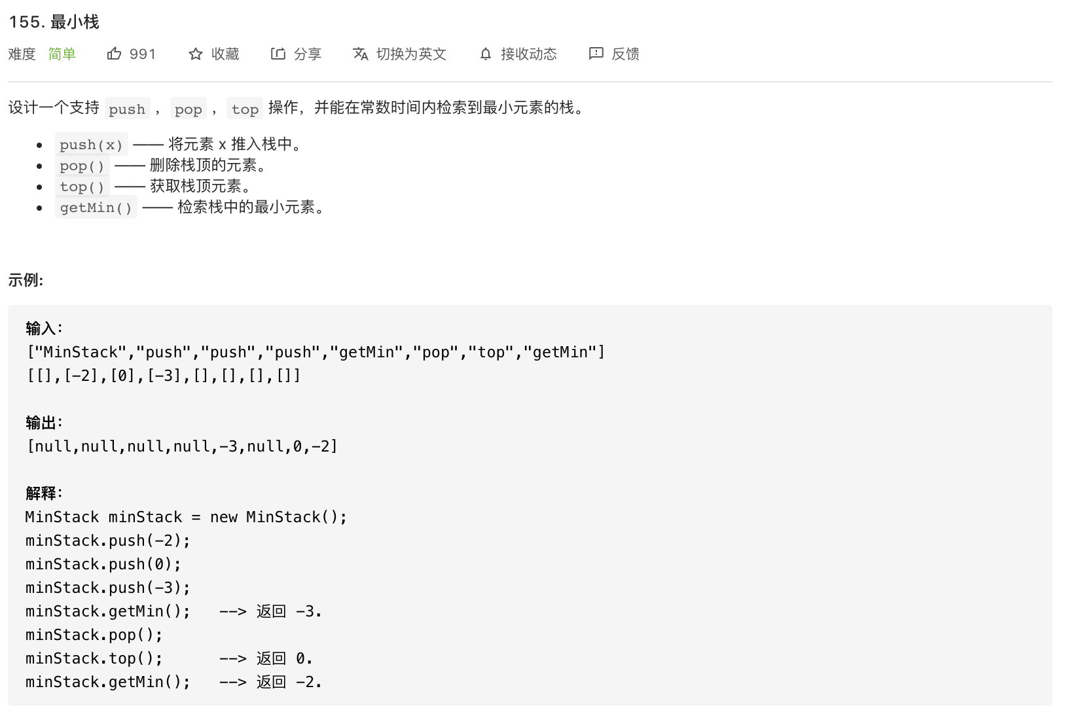This screenshot has height=712, width=1067.
Task: Click the example output result line
Action: 182,446
